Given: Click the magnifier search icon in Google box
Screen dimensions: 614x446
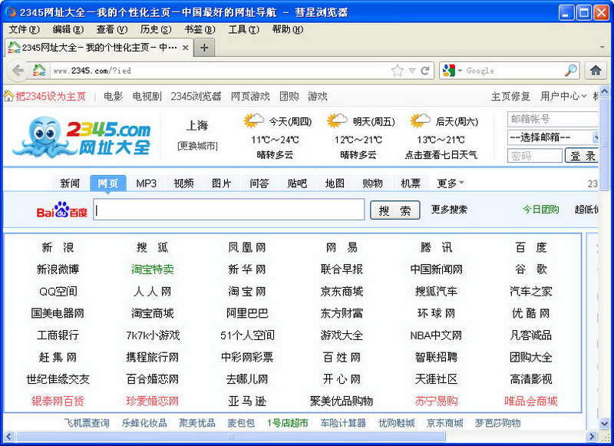Looking at the screenshot, I should [571, 71].
